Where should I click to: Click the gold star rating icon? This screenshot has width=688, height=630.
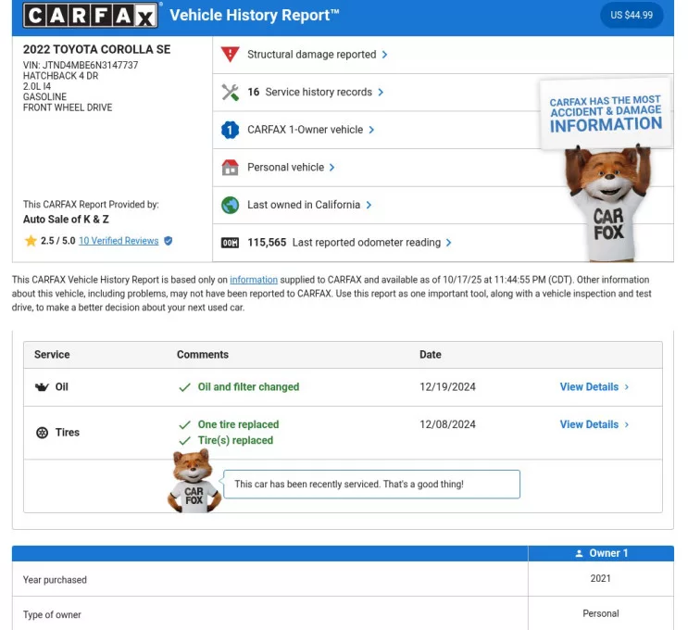[x=31, y=241]
